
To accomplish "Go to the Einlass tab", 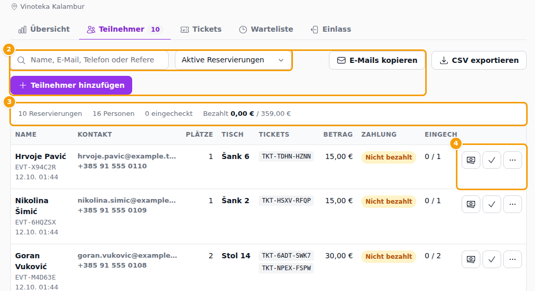I will point(330,29).
